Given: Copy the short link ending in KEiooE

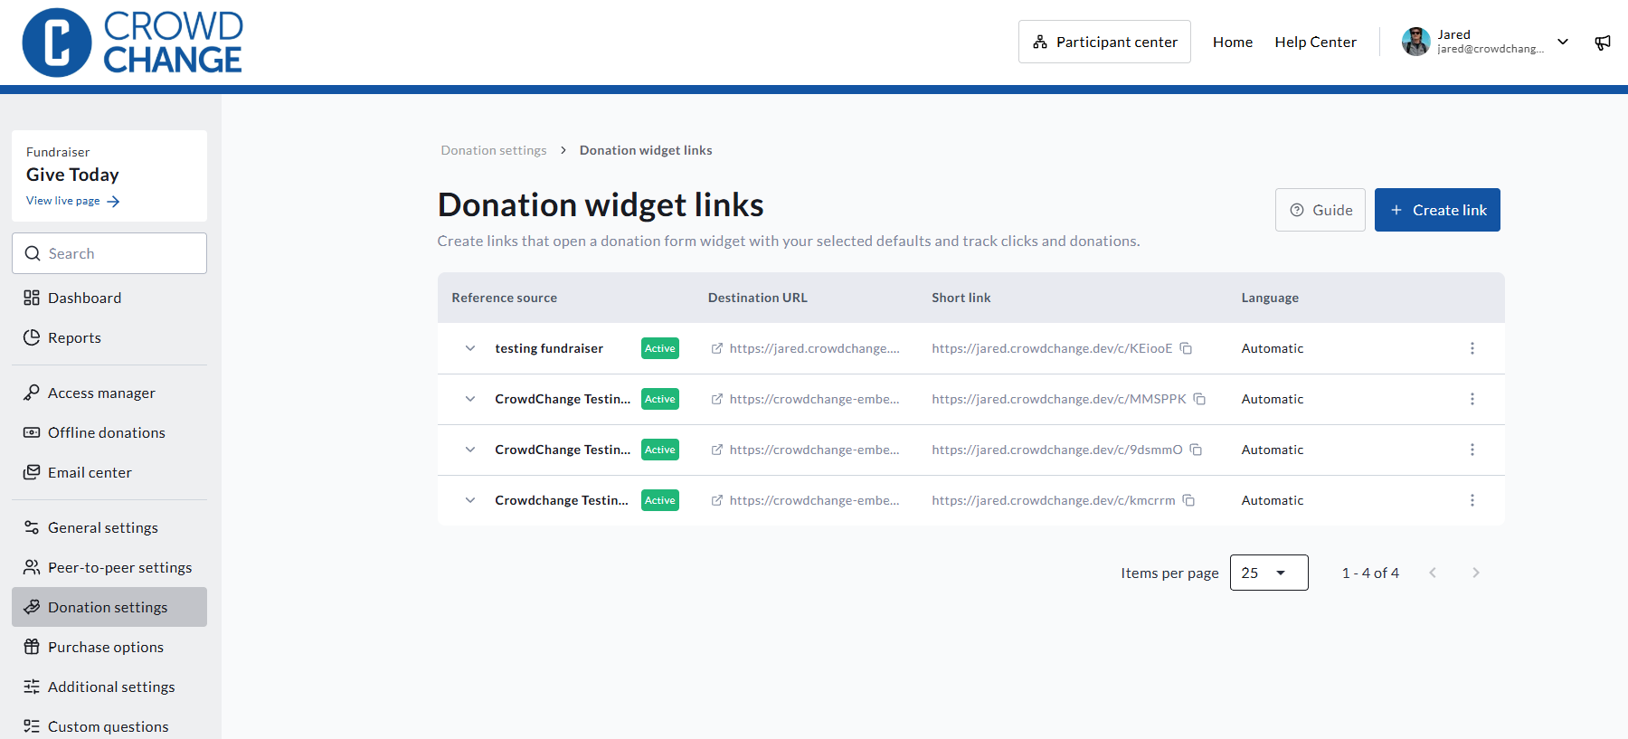Looking at the screenshot, I should point(1186,348).
